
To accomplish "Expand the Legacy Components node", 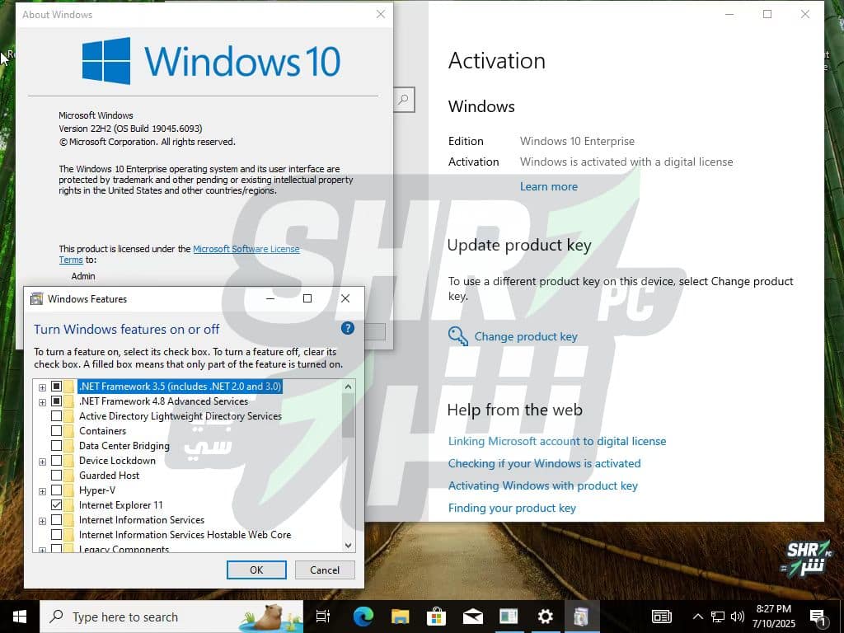I will 42,549.
